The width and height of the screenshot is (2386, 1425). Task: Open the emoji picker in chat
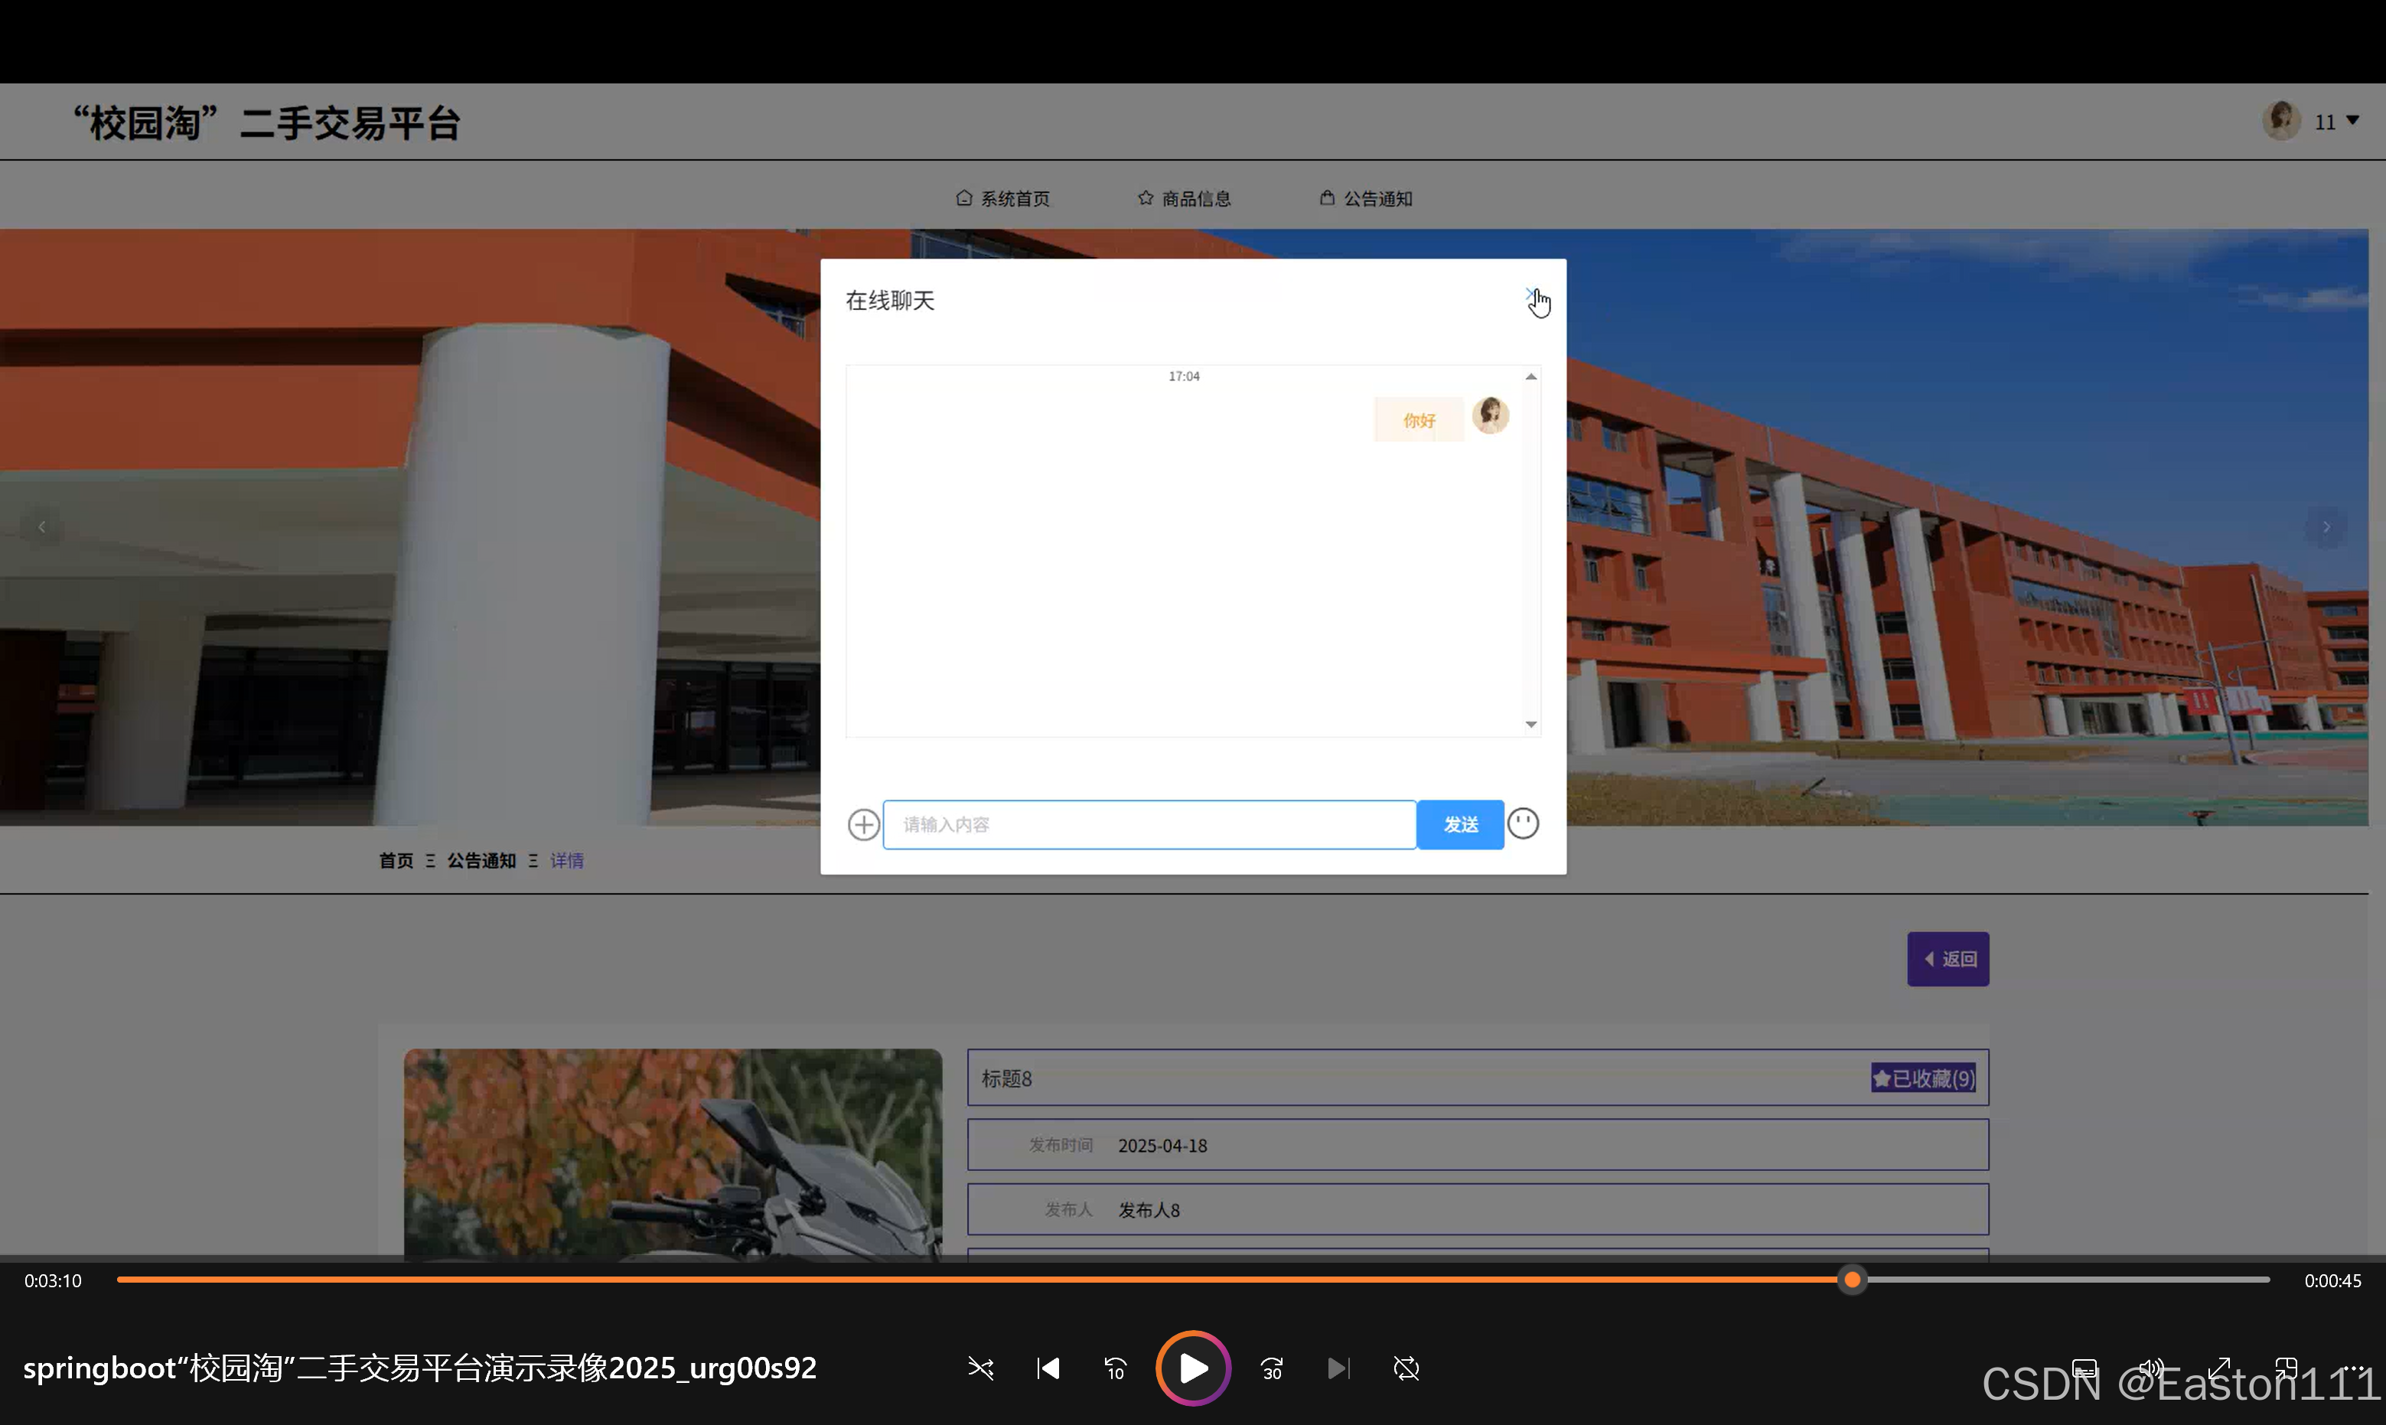coord(1523,823)
